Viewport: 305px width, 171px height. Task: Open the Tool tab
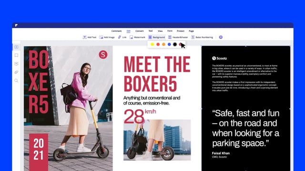tap(151, 31)
